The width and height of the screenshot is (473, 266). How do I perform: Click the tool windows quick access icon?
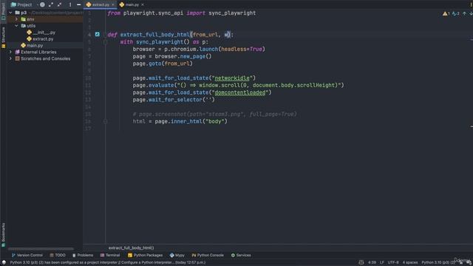click(x=4, y=262)
